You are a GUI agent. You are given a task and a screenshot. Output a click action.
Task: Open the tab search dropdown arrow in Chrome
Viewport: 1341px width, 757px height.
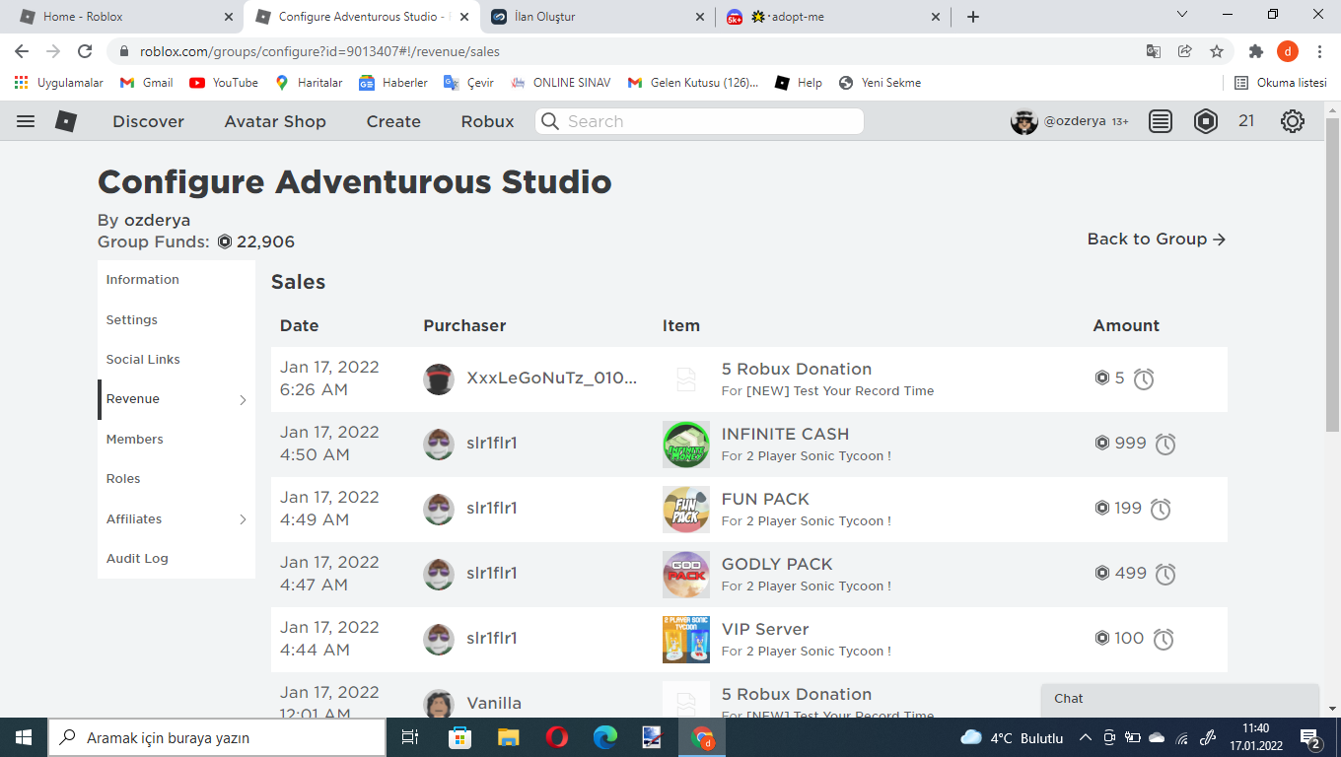tap(1183, 15)
